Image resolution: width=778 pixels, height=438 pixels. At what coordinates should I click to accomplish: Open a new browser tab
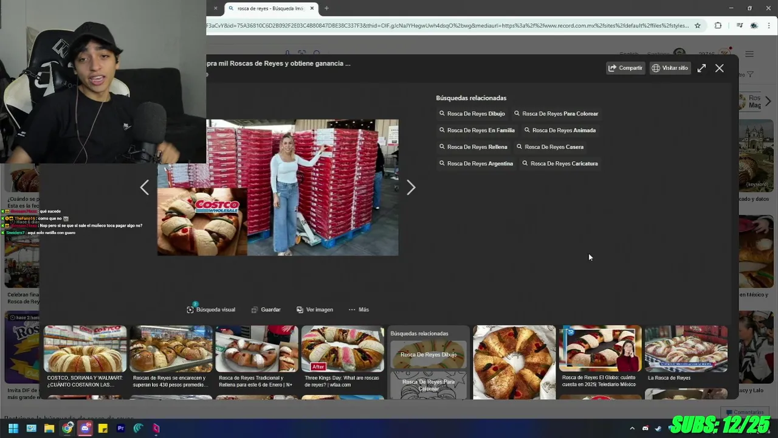pyautogui.click(x=326, y=9)
